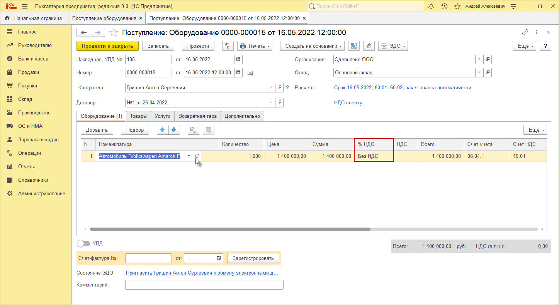Open Расчеты terms link

click(x=403, y=87)
